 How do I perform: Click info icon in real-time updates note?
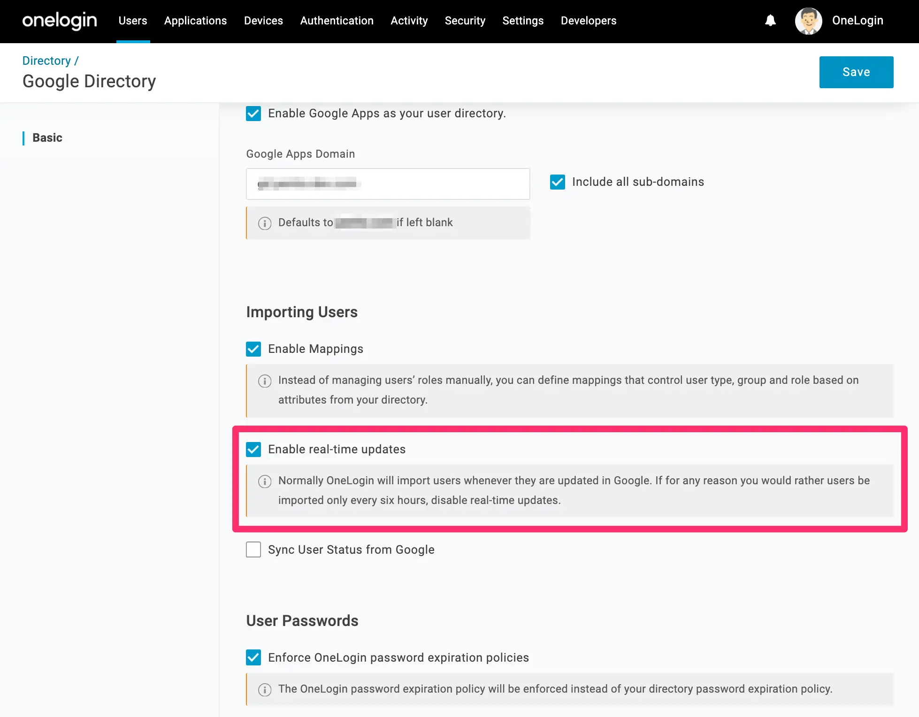click(265, 481)
